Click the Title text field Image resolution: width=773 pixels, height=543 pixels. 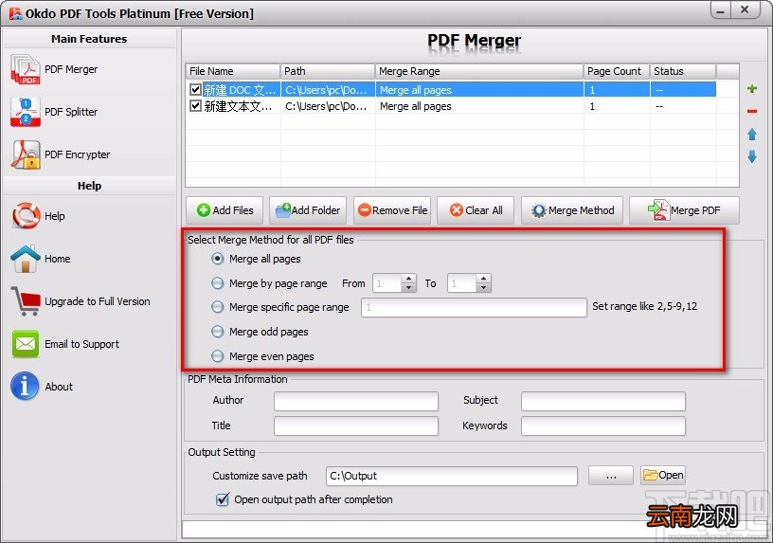click(356, 425)
